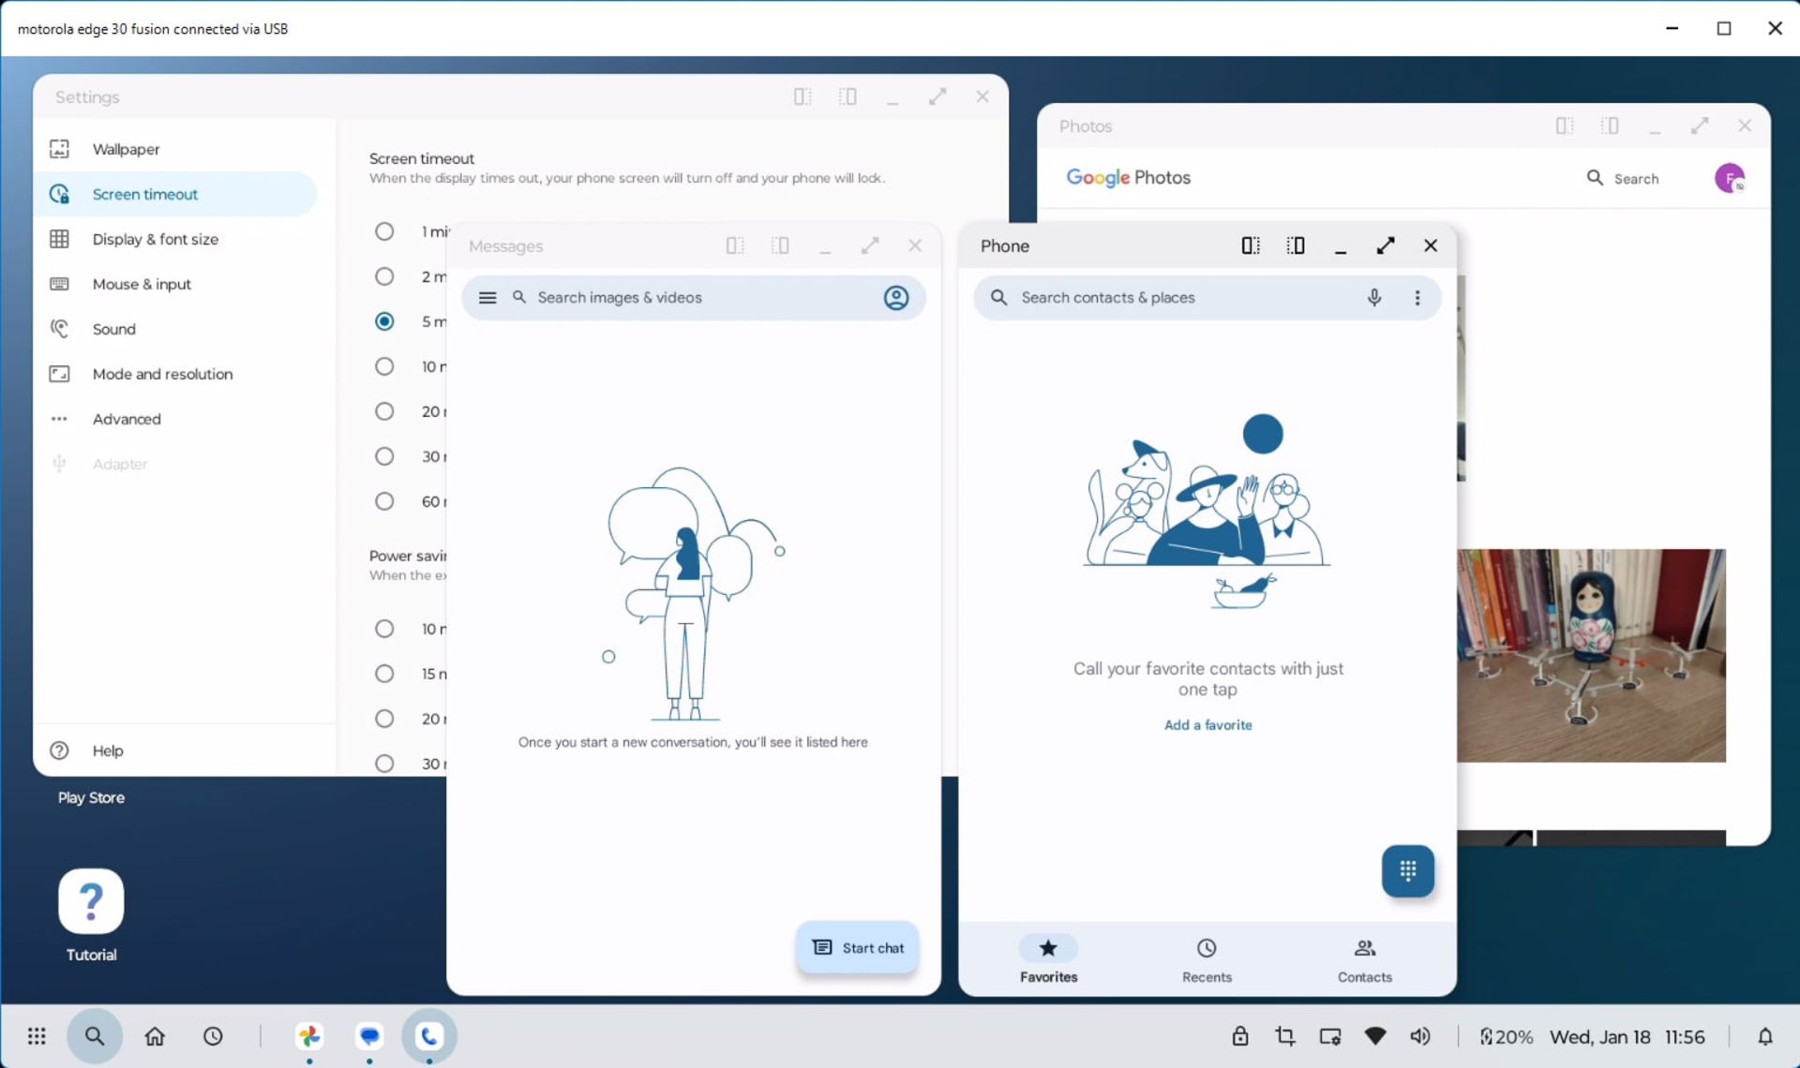The height and width of the screenshot is (1068, 1800).
Task: Open the matryoshka doll photo thumbnail
Action: click(x=1590, y=654)
